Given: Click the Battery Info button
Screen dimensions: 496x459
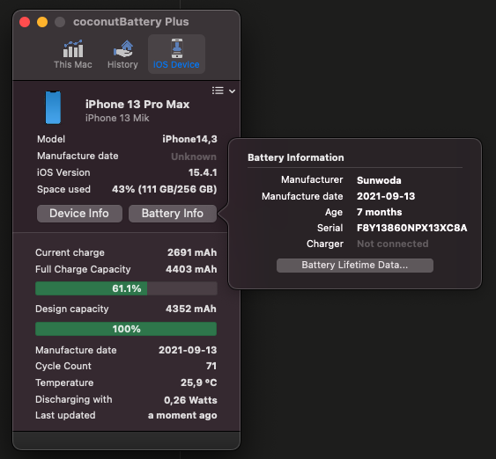Looking at the screenshot, I should [x=173, y=214].
